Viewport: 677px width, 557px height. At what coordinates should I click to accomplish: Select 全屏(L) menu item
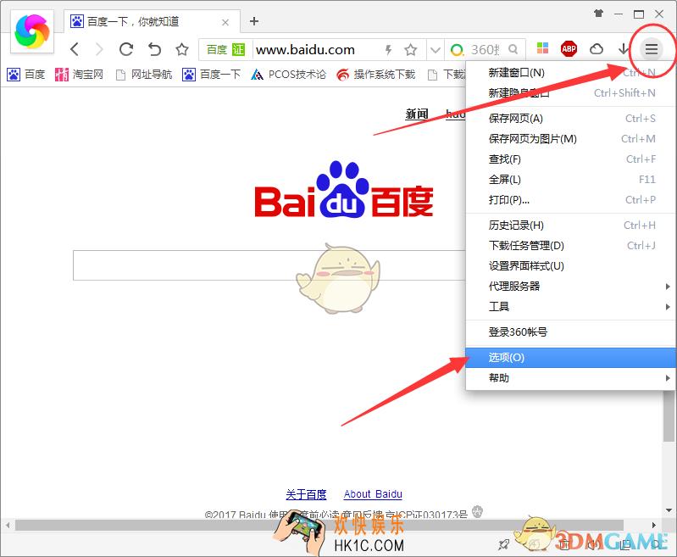pos(571,180)
